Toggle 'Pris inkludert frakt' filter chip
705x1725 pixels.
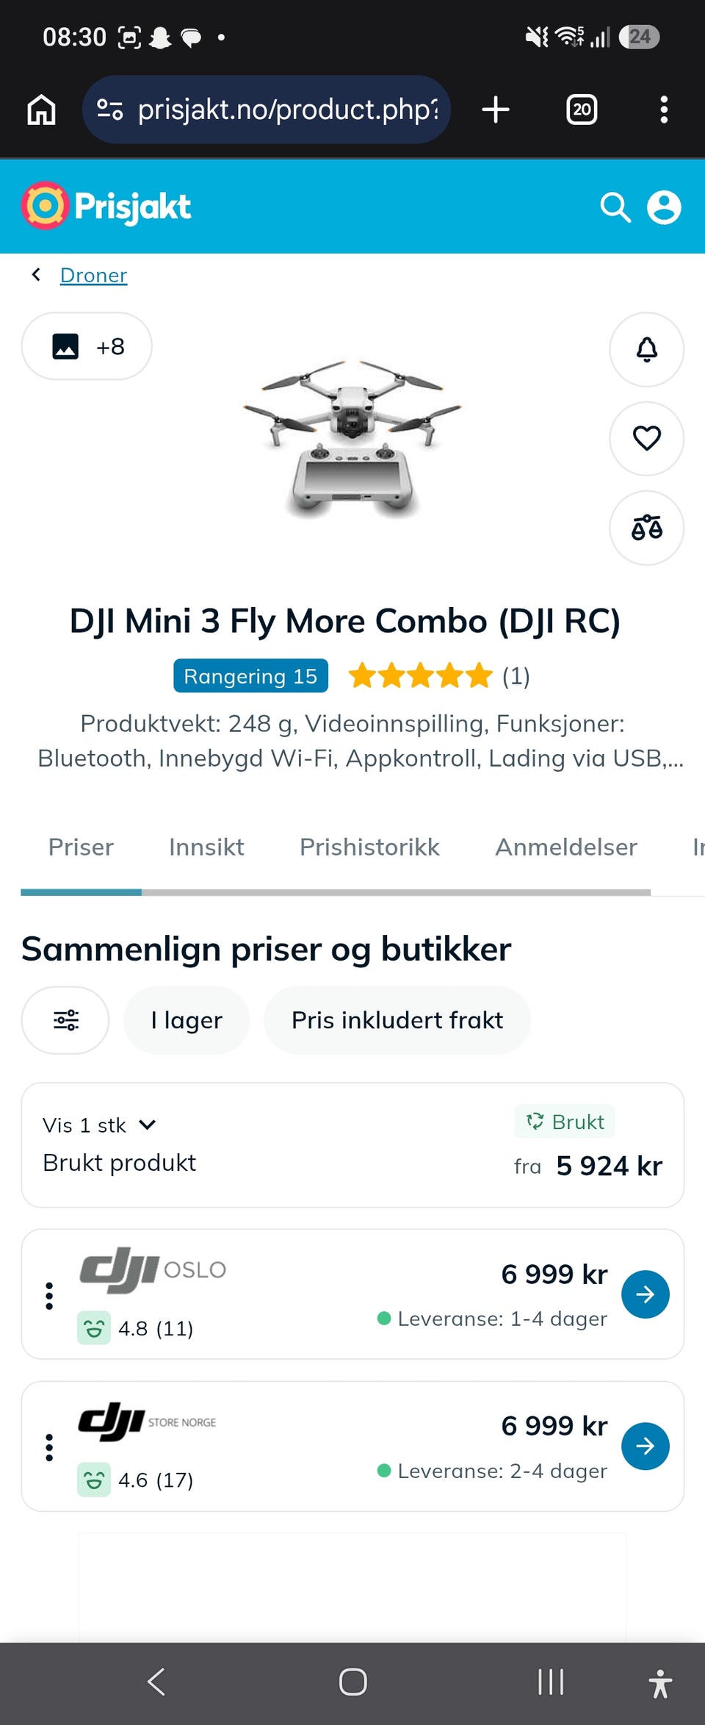[397, 1020]
